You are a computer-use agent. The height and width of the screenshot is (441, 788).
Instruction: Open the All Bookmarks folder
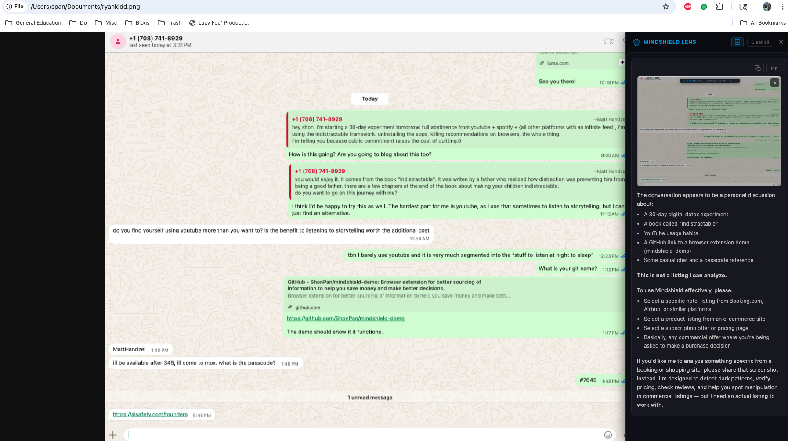(x=763, y=23)
